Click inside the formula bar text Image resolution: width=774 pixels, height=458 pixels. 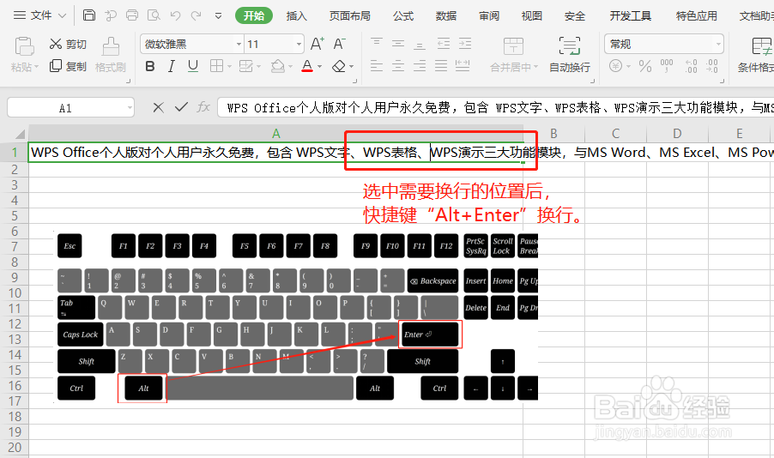point(496,107)
